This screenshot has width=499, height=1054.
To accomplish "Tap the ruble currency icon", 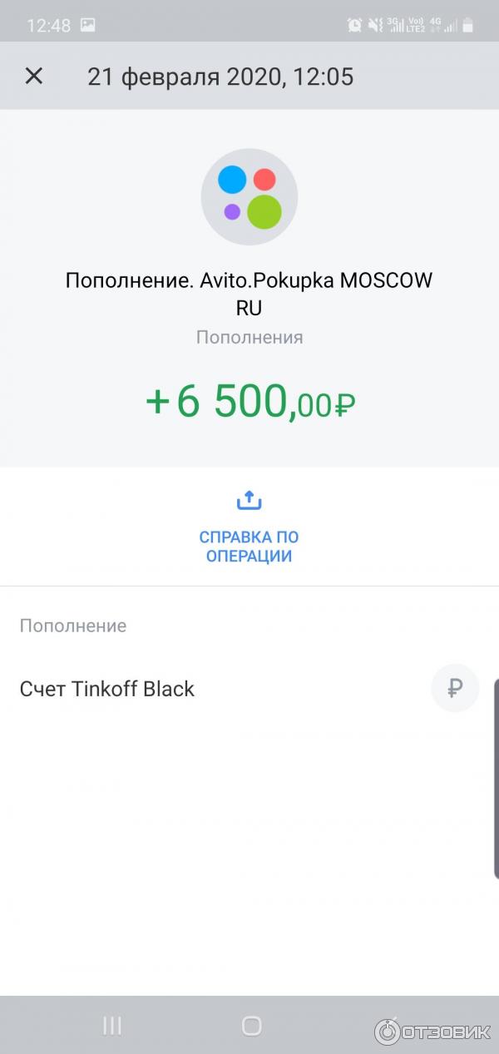I will pos(455,688).
